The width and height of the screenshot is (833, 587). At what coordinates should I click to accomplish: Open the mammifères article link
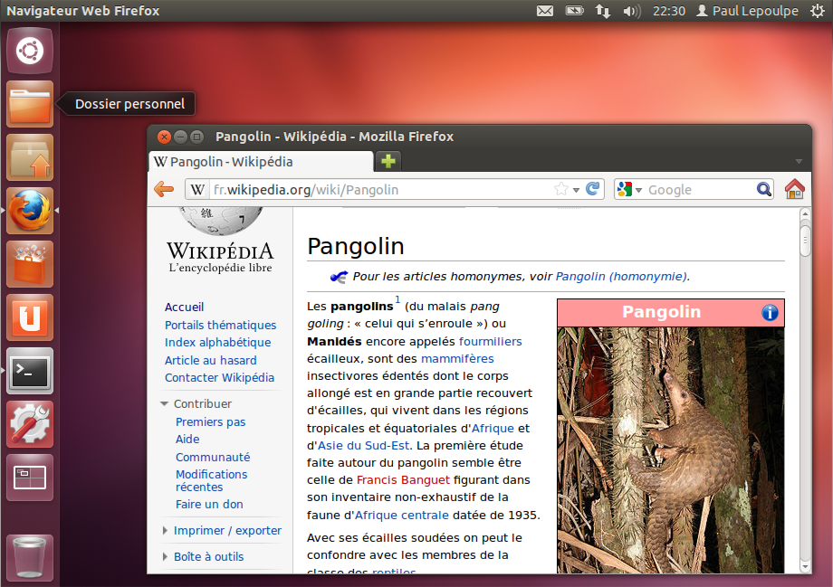click(457, 359)
